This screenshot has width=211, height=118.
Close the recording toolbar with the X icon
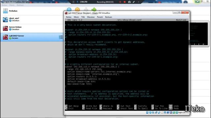[x=138, y=2]
